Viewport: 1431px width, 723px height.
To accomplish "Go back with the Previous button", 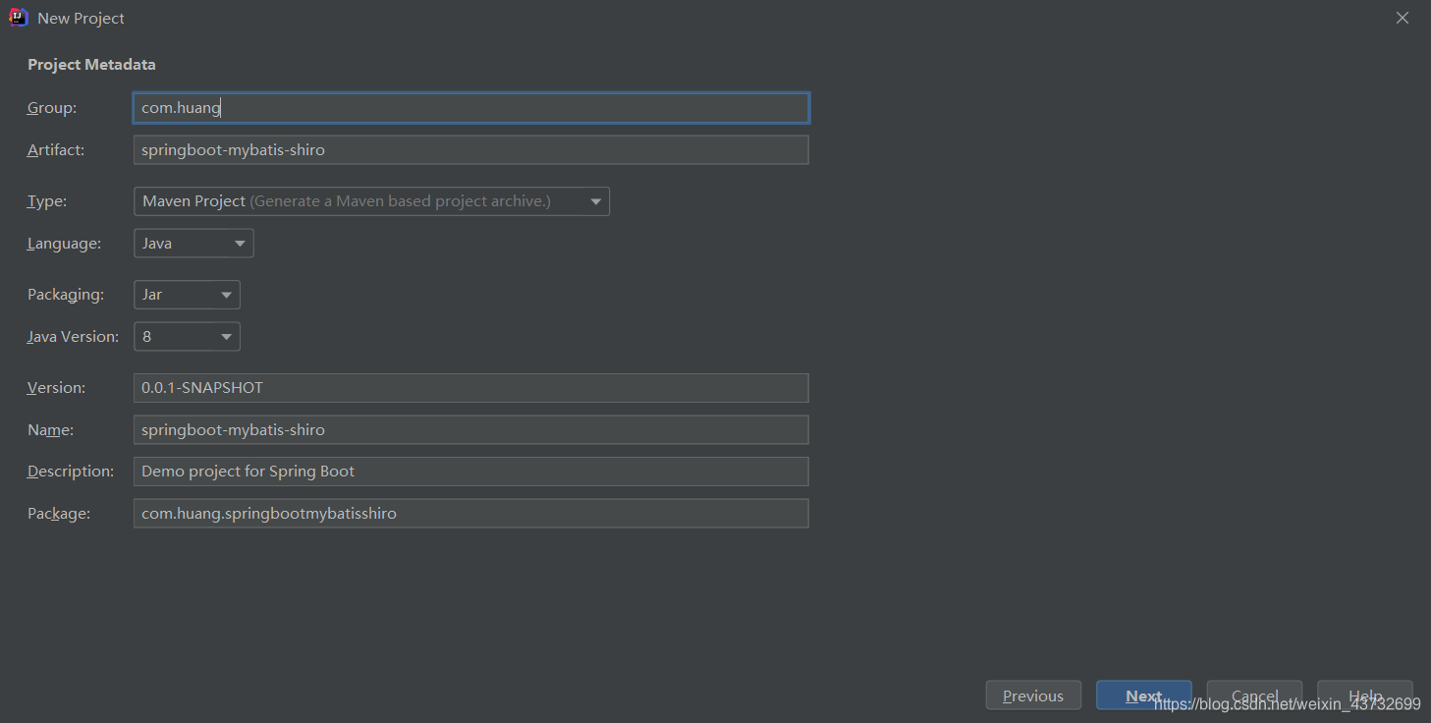I will pyautogui.click(x=1033, y=695).
